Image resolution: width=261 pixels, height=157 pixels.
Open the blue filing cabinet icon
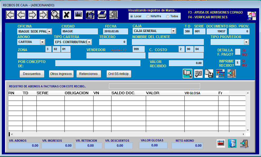232,143
